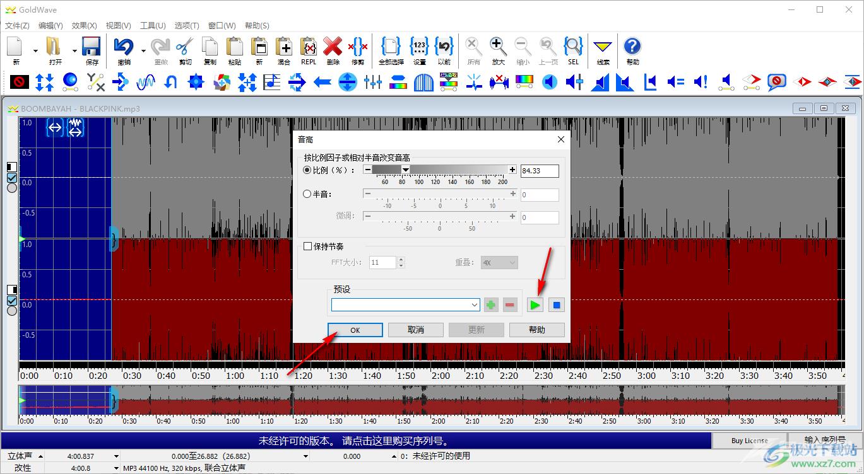The height and width of the screenshot is (474, 864).
Task: Click the left-pointing blue arrow effect icon
Action: click(x=323, y=82)
